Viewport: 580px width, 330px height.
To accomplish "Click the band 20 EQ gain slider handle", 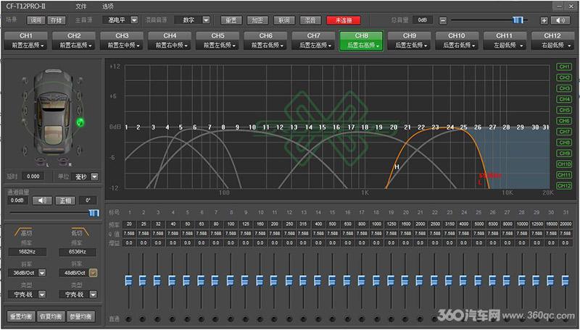I will 405,281.
